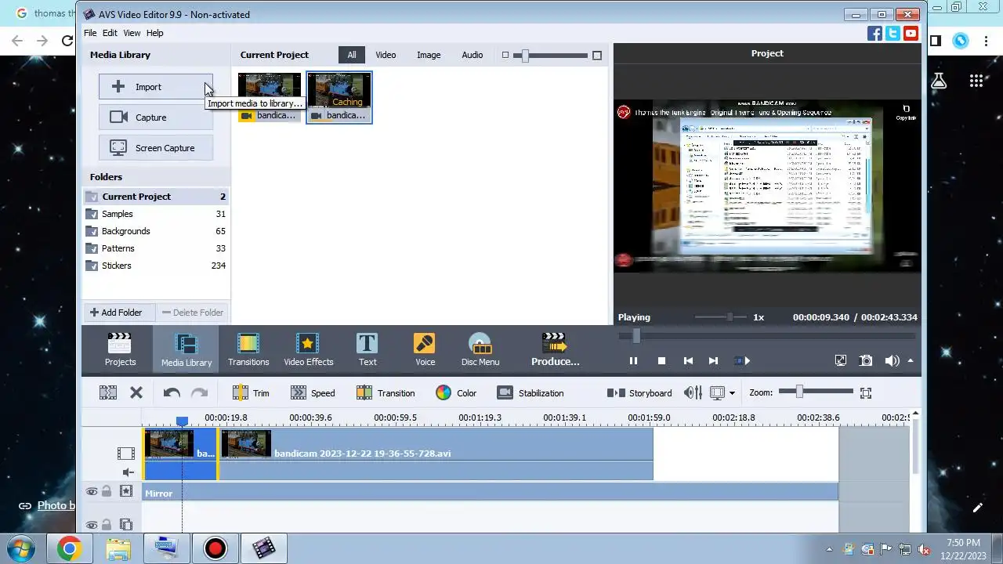Image resolution: width=1003 pixels, height=564 pixels.
Task: Filter media by Audio tab
Action: coord(473,55)
